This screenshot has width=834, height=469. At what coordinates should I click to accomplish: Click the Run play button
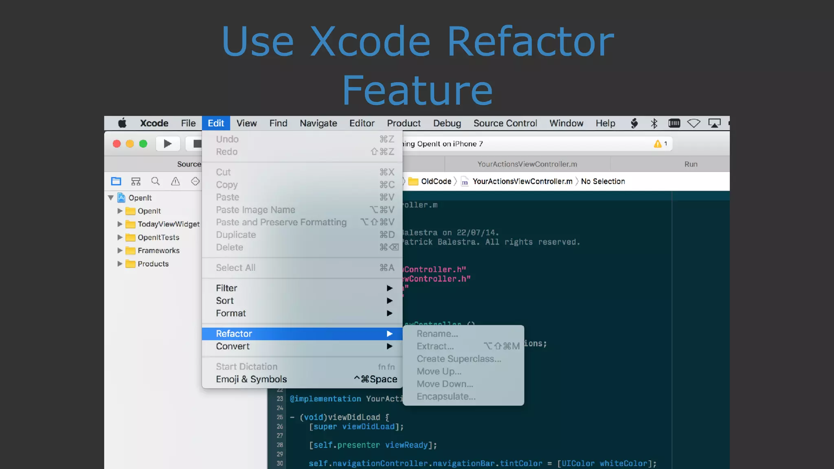[x=167, y=144]
